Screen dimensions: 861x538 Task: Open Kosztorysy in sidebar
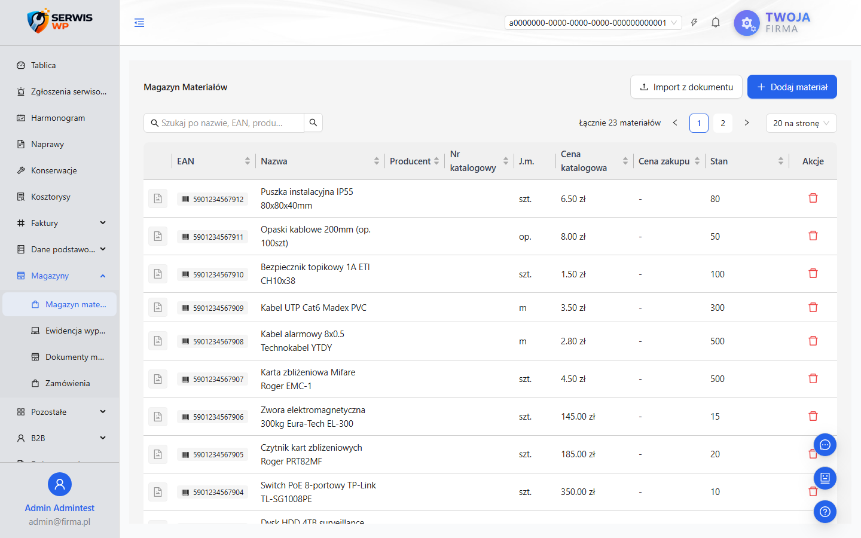[x=60, y=197]
